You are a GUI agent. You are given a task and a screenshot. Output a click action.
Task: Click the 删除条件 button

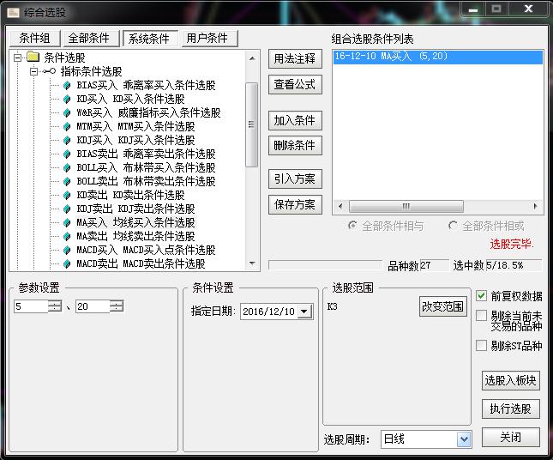295,145
